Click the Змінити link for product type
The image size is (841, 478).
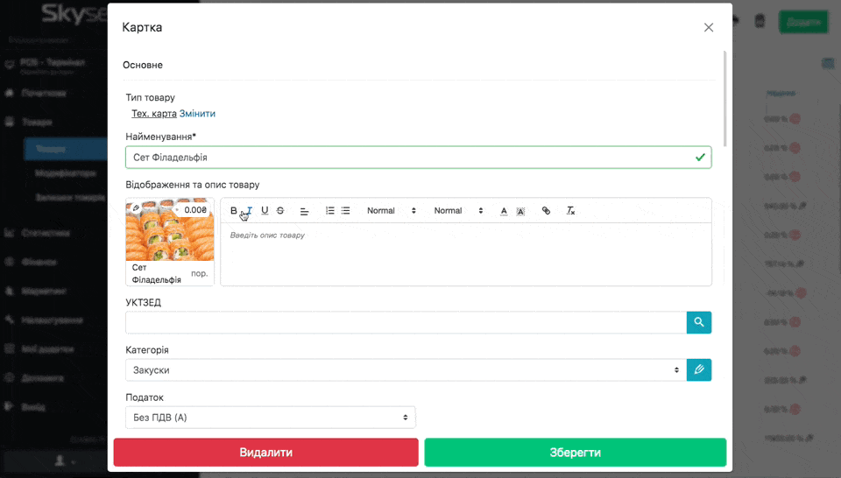(197, 114)
